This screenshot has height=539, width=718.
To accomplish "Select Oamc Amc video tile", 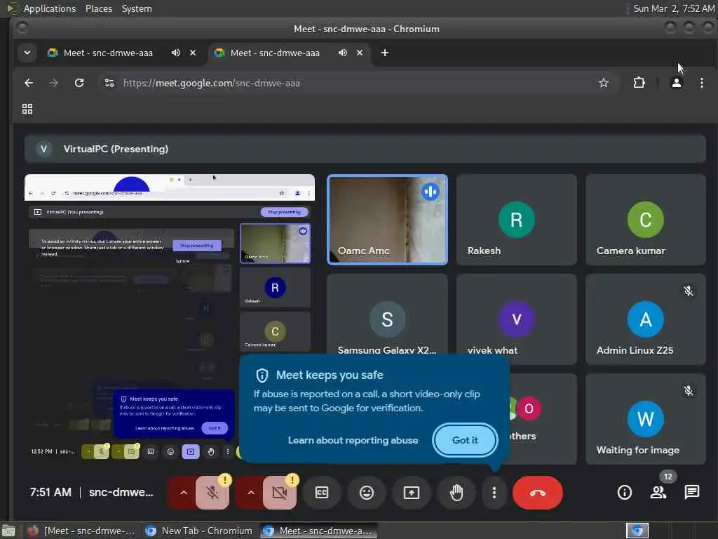I will [x=387, y=220].
